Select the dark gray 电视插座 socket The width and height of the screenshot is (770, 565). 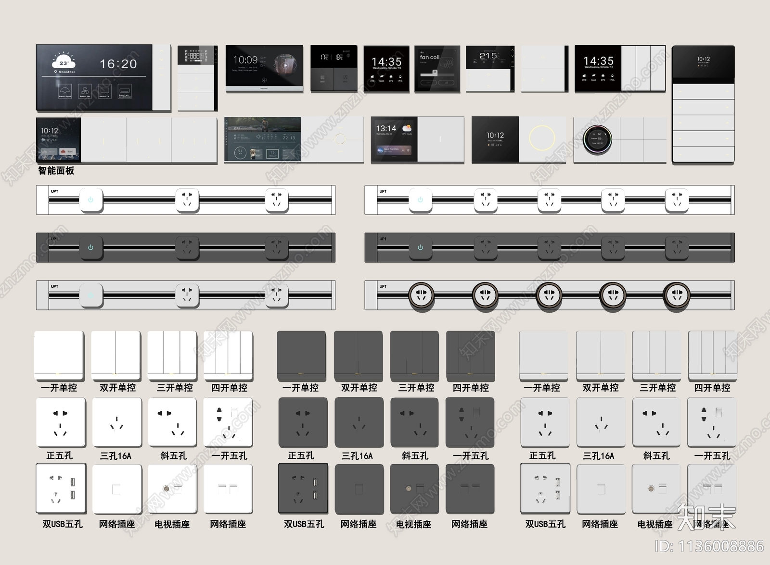click(414, 489)
